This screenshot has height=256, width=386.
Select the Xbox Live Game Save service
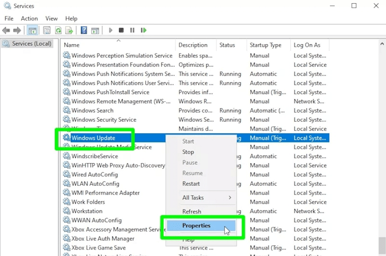(99, 248)
